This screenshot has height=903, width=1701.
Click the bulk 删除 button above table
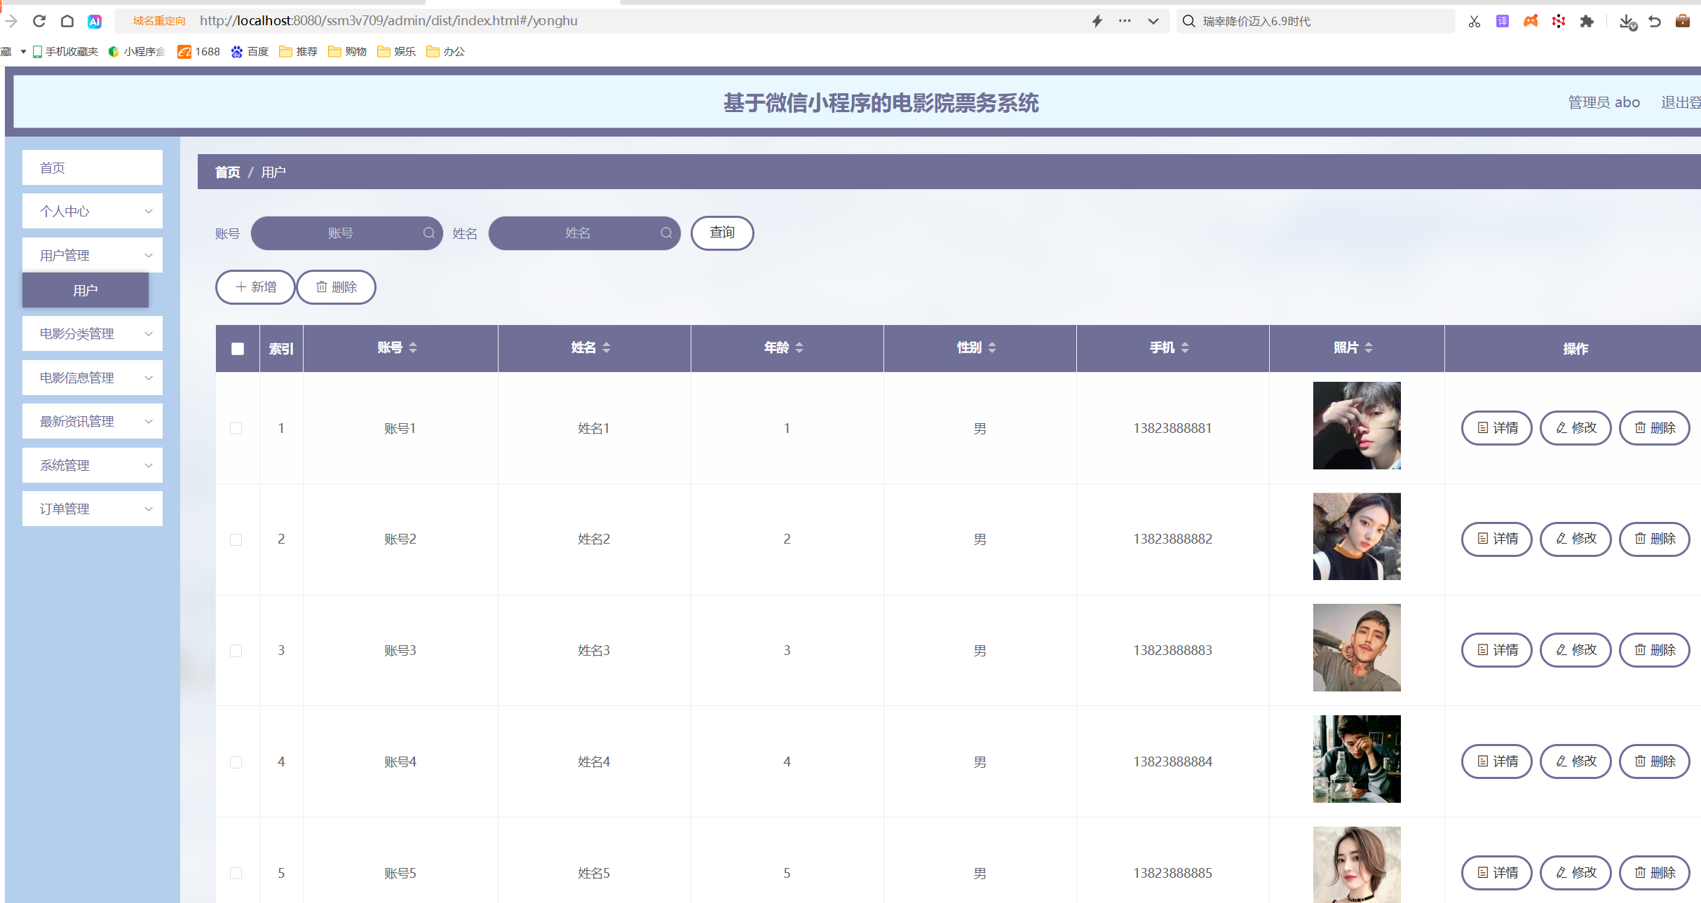pyautogui.click(x=337, y=287)
